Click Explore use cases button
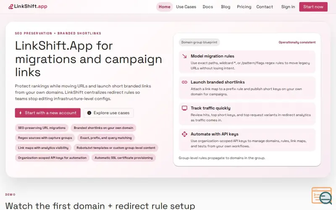336x210 pixels. pyautogui.click(x=108, y=113)
